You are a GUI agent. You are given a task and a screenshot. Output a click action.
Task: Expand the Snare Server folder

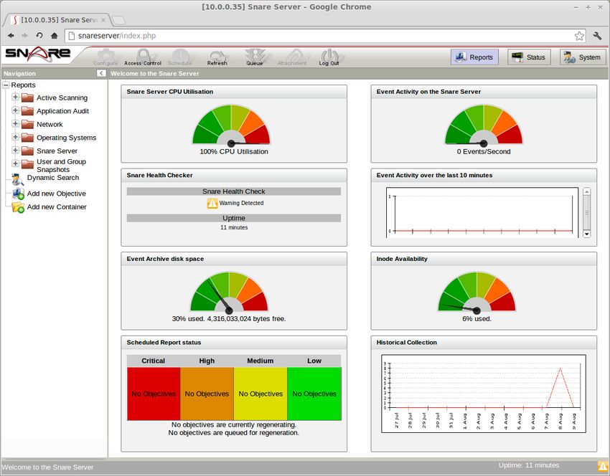[x=15, y=150]
